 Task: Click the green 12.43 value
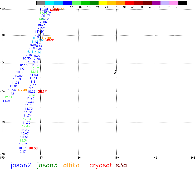(x=26, y=126)
